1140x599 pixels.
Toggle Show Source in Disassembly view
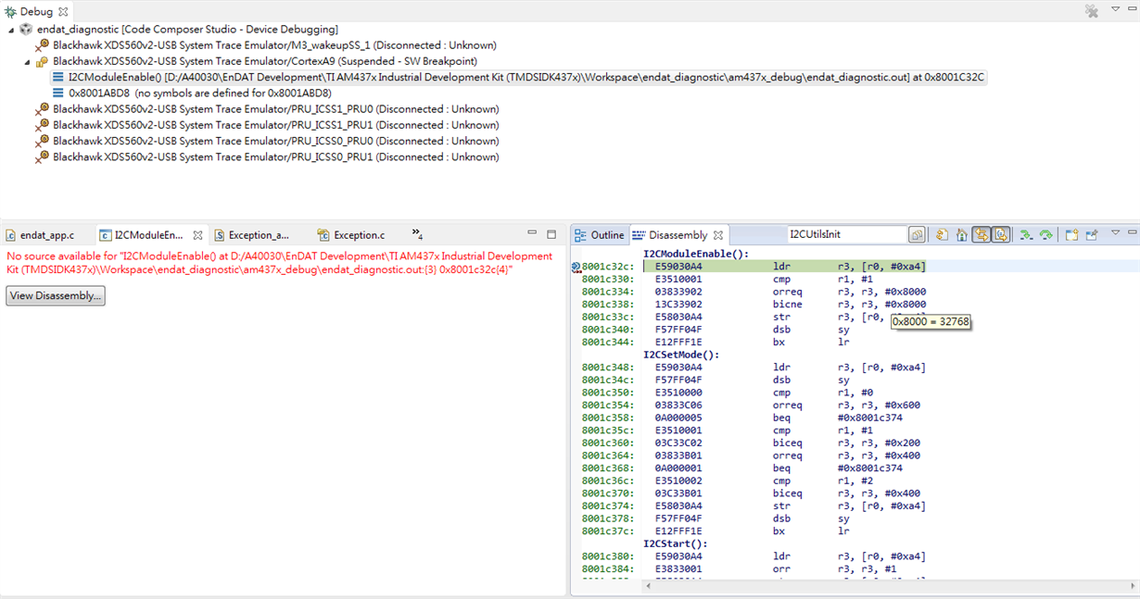point(1001,235)
